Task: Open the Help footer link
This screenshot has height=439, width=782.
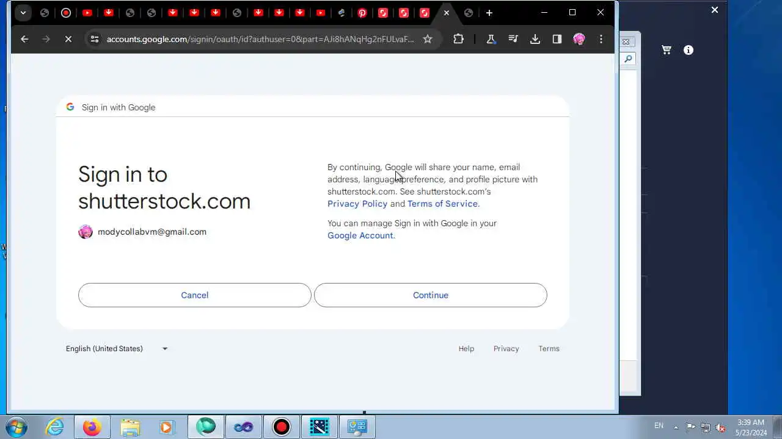Action: coord(466,349)
